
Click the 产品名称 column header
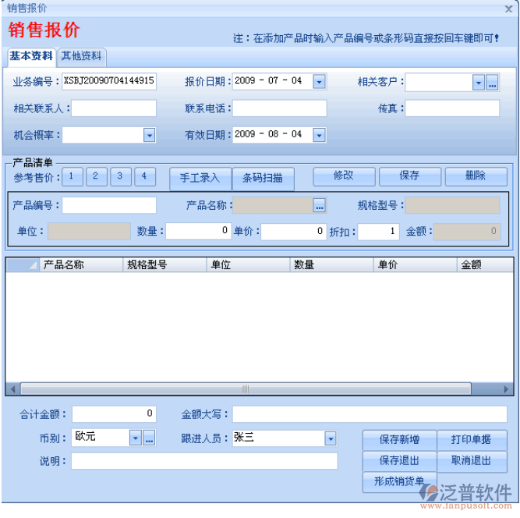tap(81, 264)
